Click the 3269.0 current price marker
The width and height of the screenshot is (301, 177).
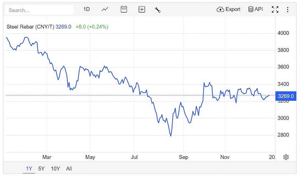point(285,96)
